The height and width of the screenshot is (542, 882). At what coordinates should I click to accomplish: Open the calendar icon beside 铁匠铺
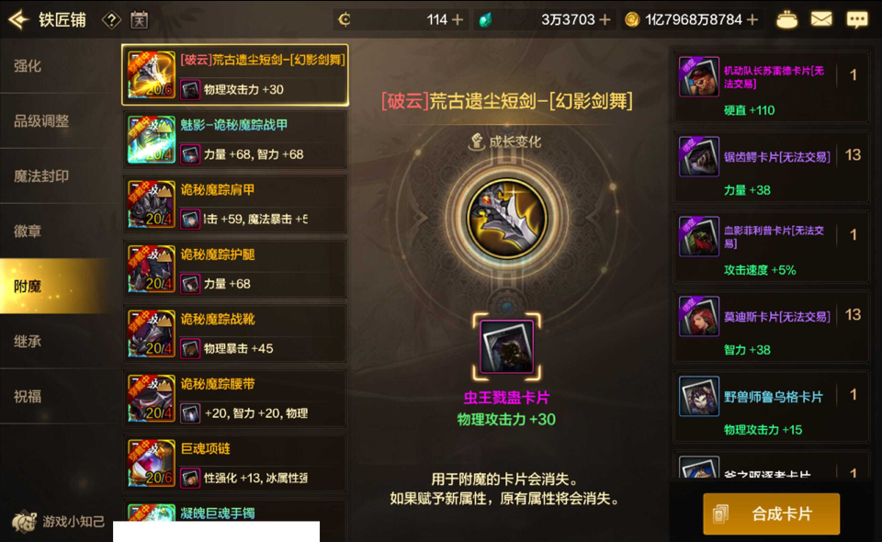tap(139, 20)
